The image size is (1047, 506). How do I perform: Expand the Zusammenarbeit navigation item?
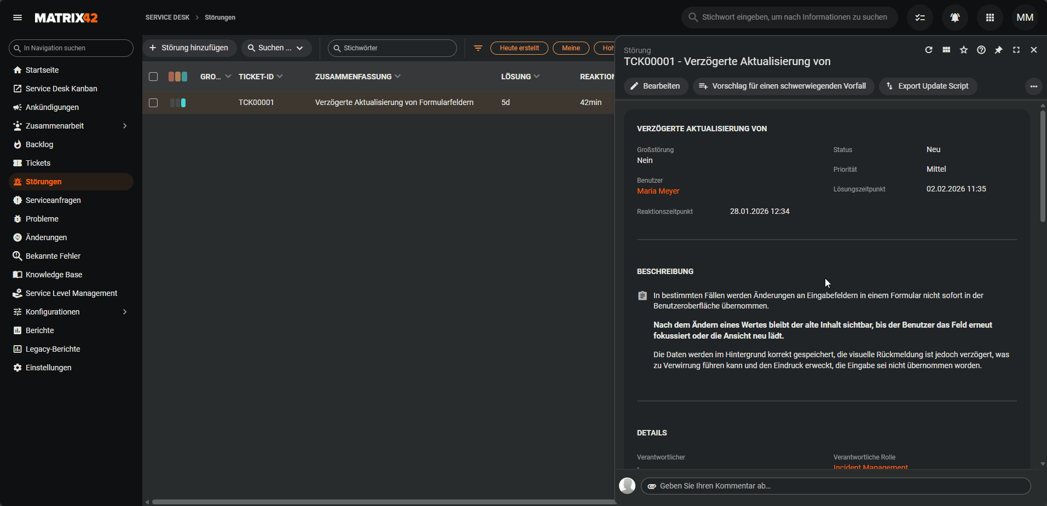[125, 126]
